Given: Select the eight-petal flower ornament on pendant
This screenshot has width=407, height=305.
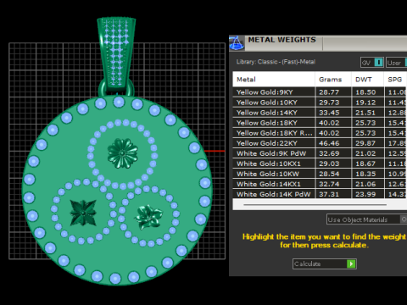Looking at the screenshot, I should click(x=122, y=153).
